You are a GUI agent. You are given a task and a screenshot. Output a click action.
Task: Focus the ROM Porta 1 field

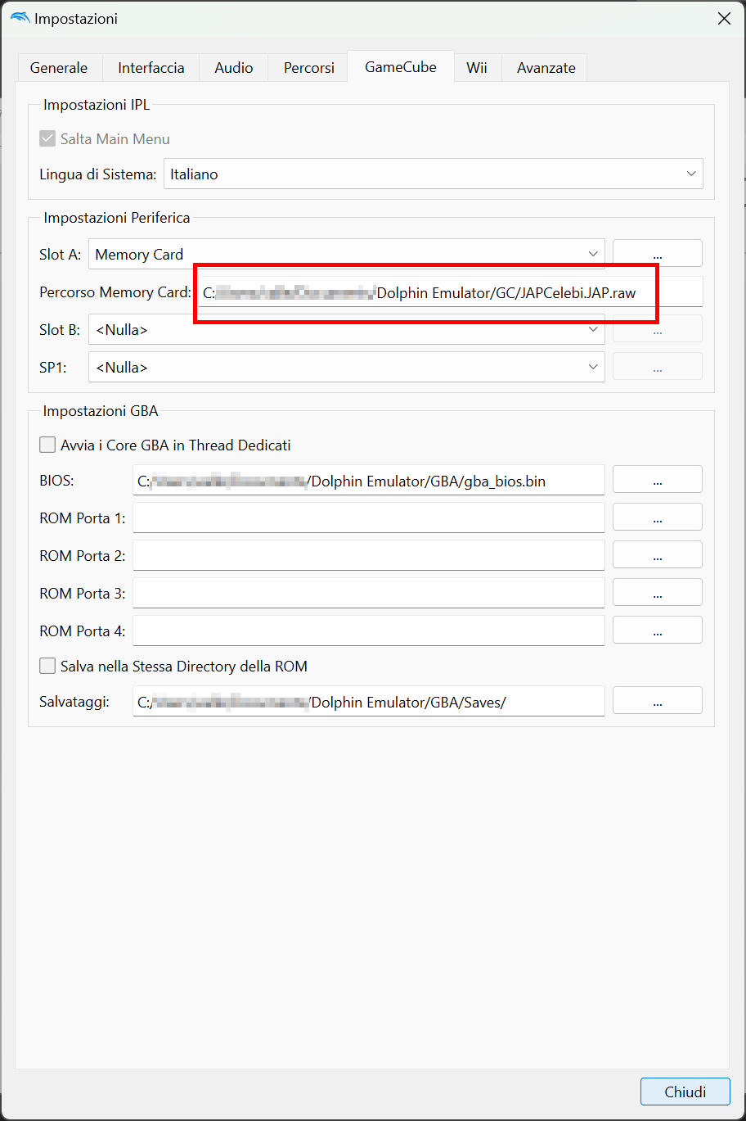click(x=369, y=518)
